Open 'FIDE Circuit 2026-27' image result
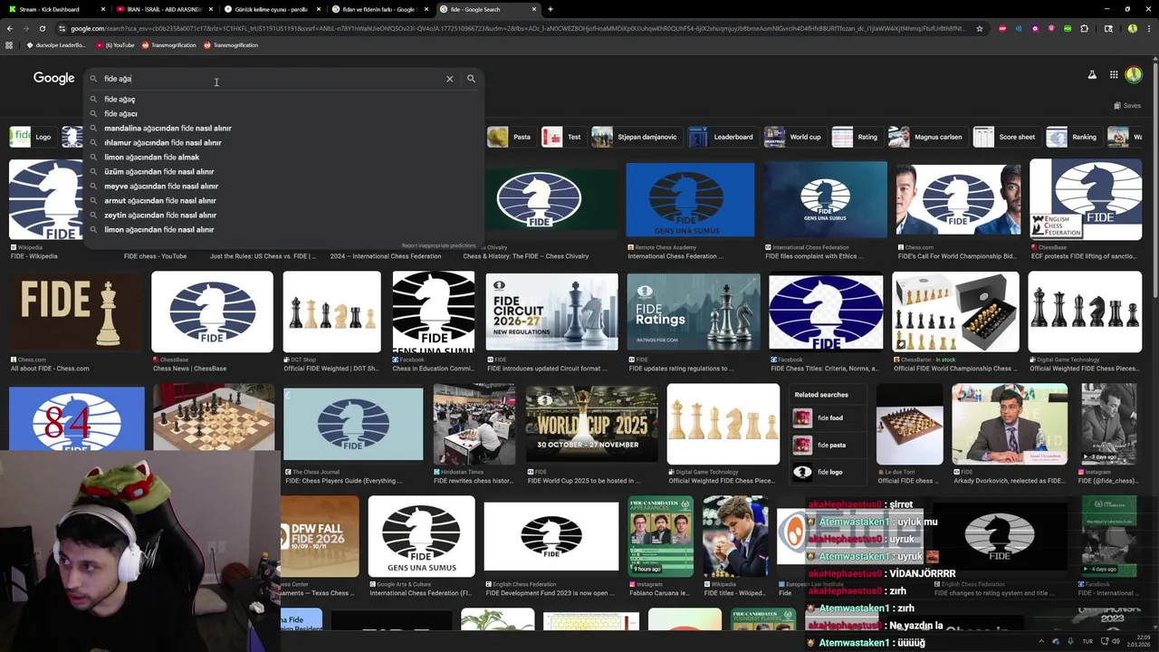 (x=551, y=312)
